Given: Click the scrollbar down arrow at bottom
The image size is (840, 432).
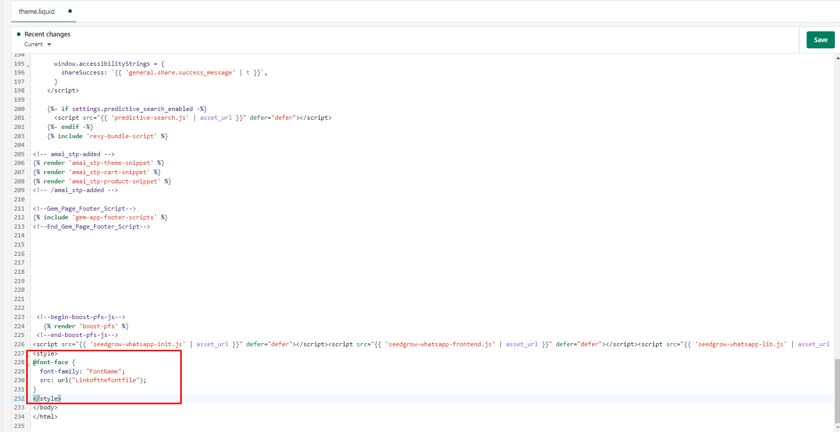Looking at the screenshot, I should 837,427.
